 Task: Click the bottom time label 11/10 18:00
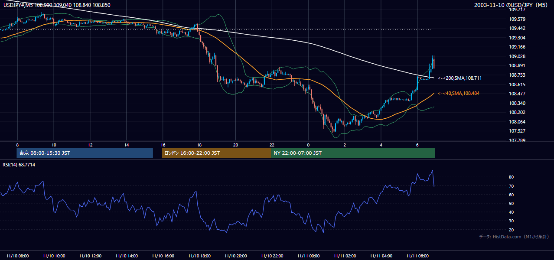(x=199, y=256)
